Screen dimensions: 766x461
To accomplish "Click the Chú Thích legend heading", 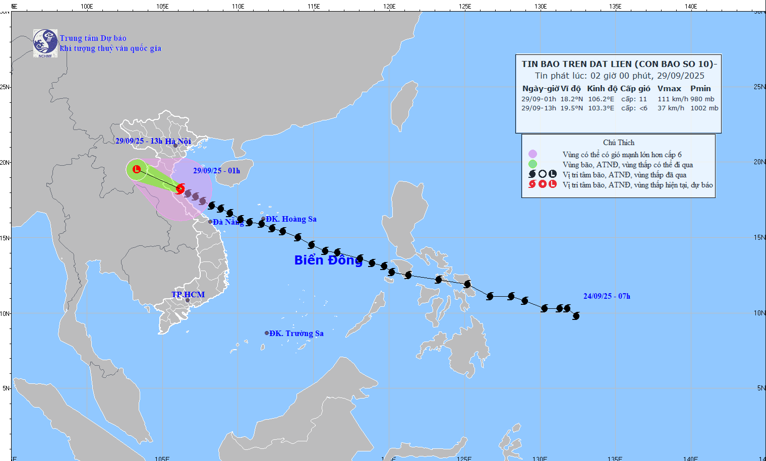I will 618,143.
